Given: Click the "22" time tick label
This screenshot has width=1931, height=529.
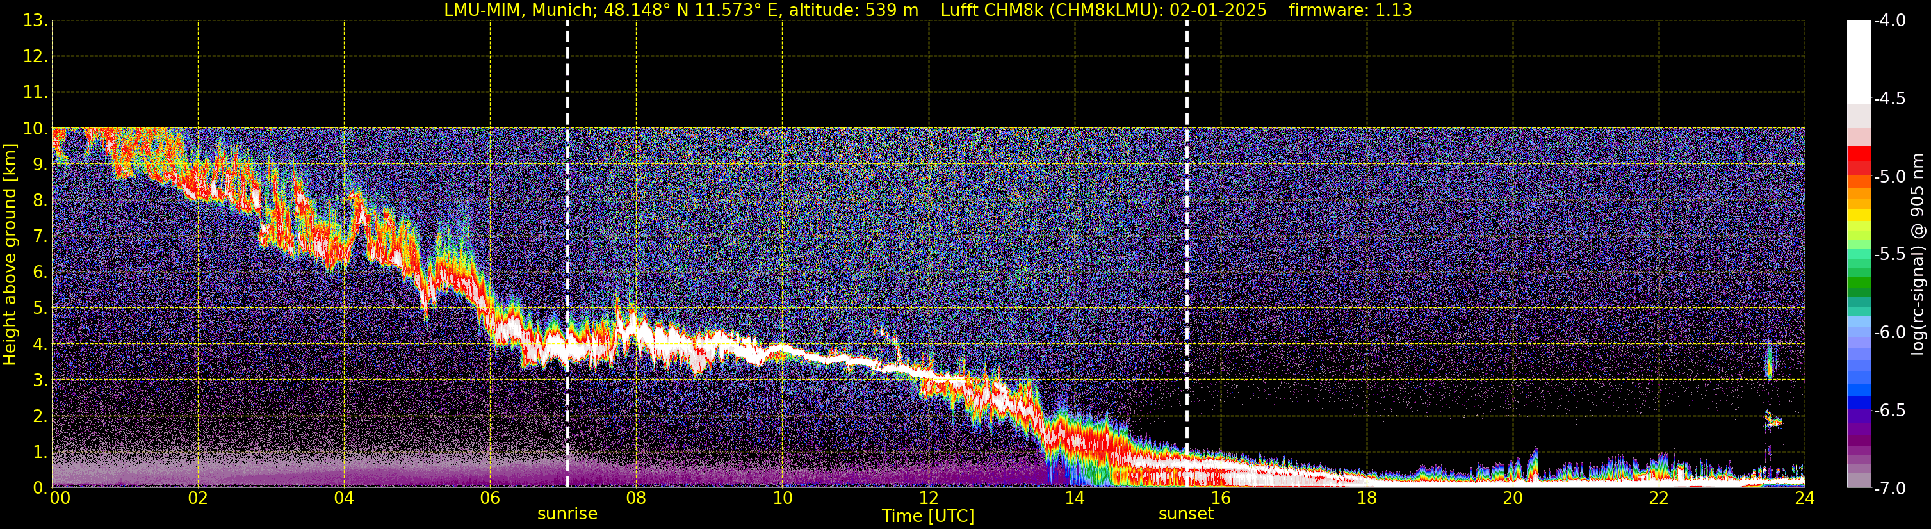Looking at the screenshot, I should (x=1659, y=498).
